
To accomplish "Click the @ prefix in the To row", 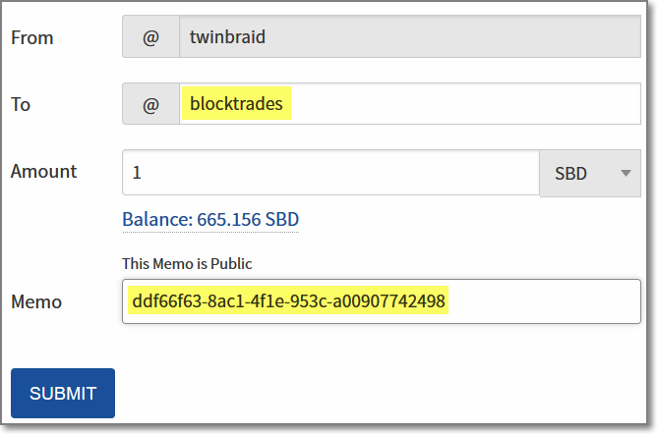I will tap(150, 104).
